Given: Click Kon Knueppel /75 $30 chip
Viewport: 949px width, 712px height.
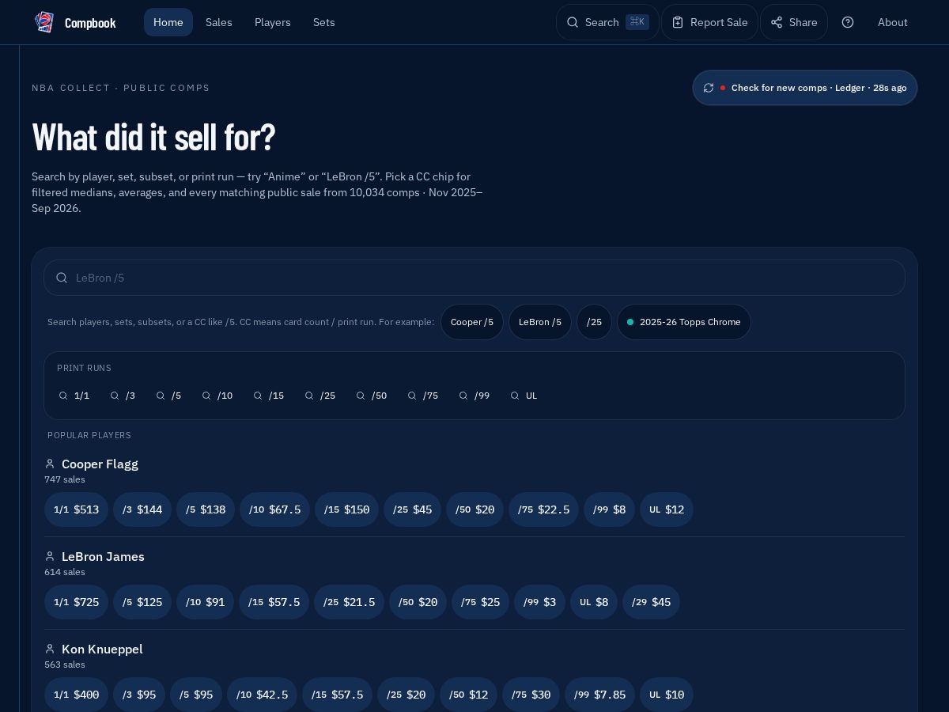Looking at the screenshot, I should coord(531,695).
